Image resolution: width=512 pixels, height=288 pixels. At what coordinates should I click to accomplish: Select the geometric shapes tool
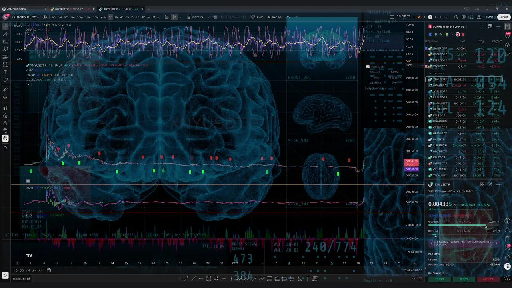click(5, 64)
